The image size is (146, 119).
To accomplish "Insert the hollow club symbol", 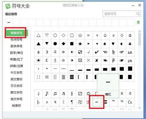I will pos(130,35).
